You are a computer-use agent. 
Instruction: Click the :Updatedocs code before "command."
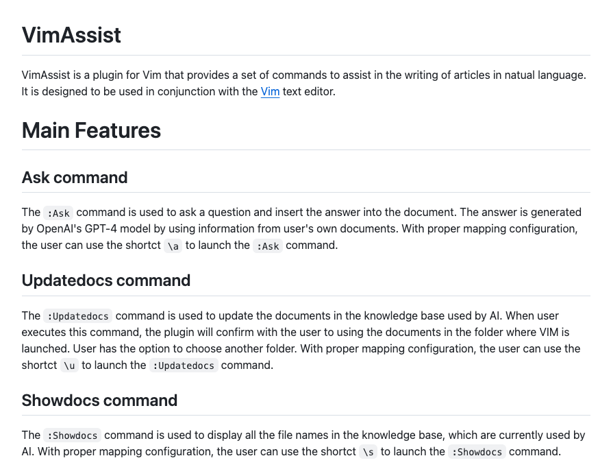click(x=184, y=366)
